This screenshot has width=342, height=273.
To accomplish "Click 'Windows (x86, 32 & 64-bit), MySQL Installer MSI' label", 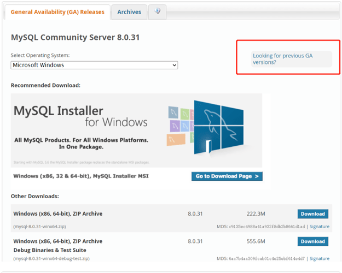I will coord(81,176).
